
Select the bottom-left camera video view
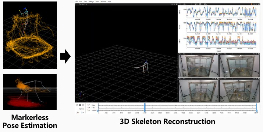click(198, 91)
